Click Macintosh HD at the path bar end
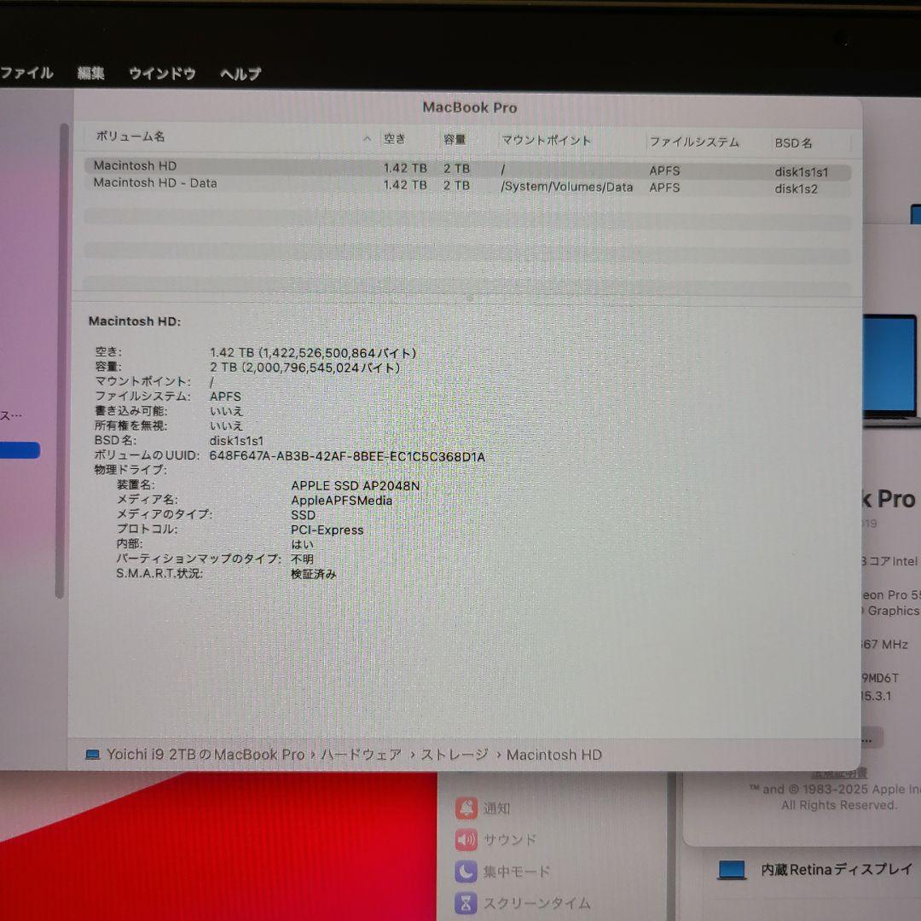The width and height of the screenshot is (921, 921). [554, 755]
